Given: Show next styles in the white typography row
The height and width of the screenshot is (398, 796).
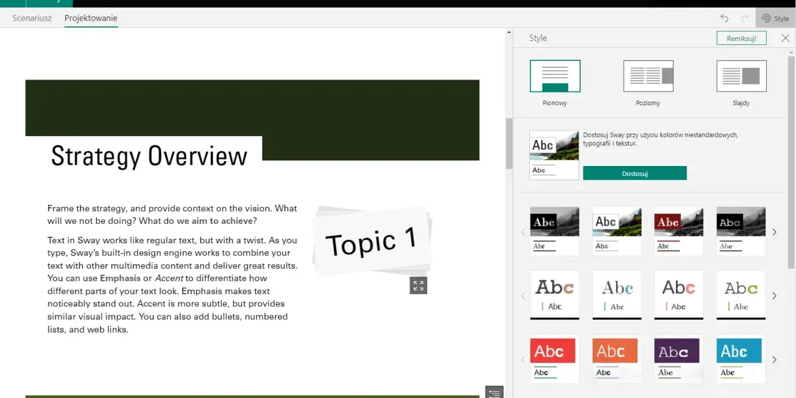Looking at the screenshot, I should (774, 295).
